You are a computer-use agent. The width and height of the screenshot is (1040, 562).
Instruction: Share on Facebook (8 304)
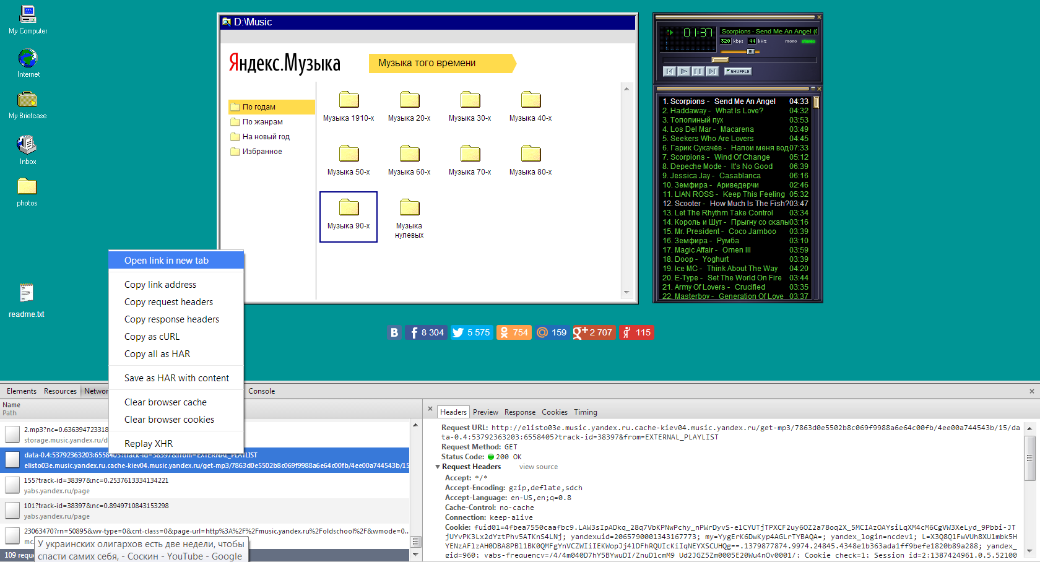pyautogui.click(x=426, y=332)
